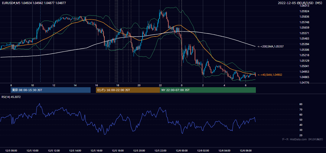The image size is (326, 153).
Task: Click RSI scale value 80
Action: tap(301, 104)
